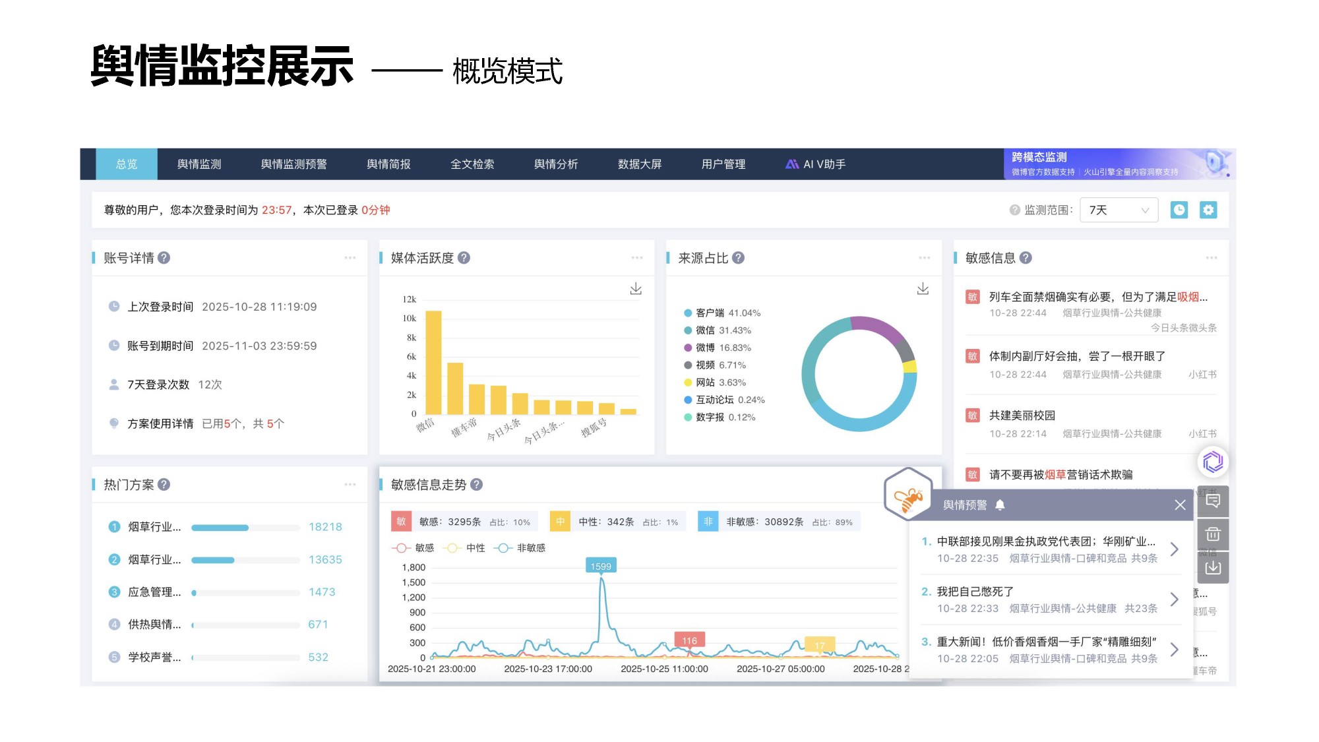Image resolution: width=1319 pixels, height=742 pixels.
Task: Open the 数据大屏 tab
Action: click(x=639, y=164)
